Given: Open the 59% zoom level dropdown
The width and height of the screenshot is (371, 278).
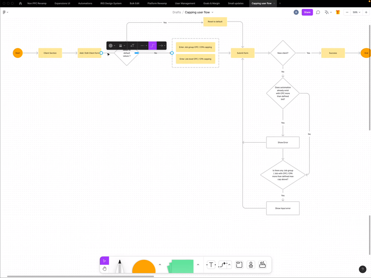Looking at the screenshot, I should coord(357,12).
